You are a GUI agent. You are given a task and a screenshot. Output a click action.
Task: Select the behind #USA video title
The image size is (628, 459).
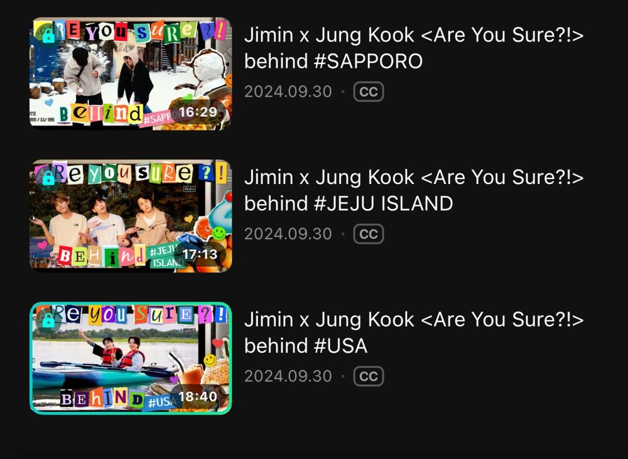tap(414, 332)
